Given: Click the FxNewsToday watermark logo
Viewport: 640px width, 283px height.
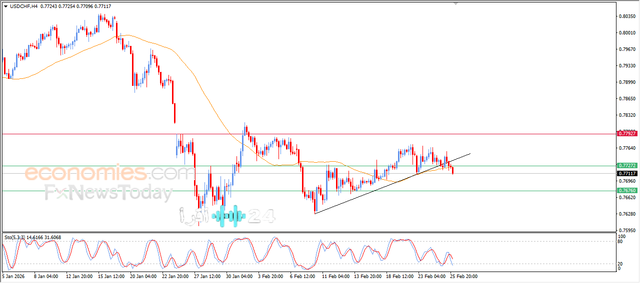Looking at the screenshot, I should pyautogui.click(x=108, y=193).
